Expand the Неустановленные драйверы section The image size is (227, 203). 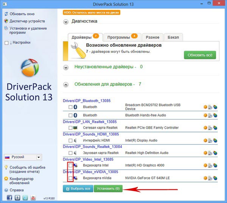[x=66, y=68]
